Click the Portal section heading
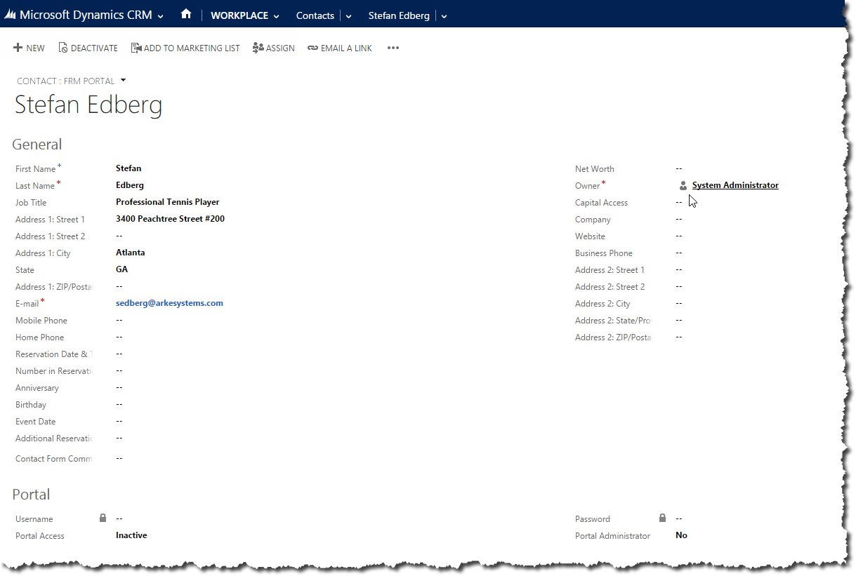Screen dimensions: 856x576 pos(31,495)
